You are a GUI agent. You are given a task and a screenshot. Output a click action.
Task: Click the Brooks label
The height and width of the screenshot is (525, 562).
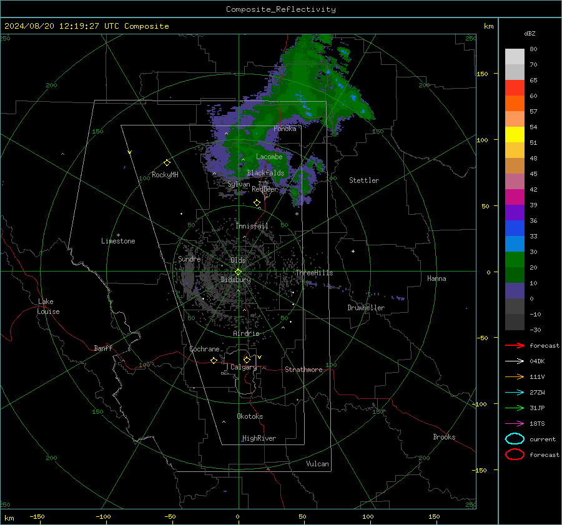click(x=444, y=437)
